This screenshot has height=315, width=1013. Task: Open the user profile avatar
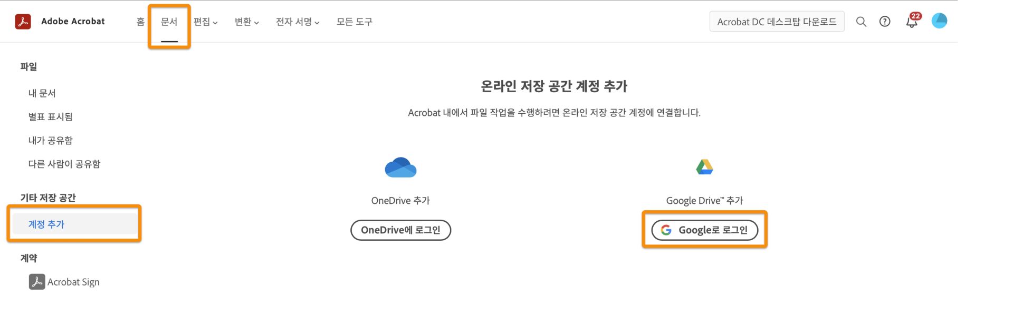[939, 21]
